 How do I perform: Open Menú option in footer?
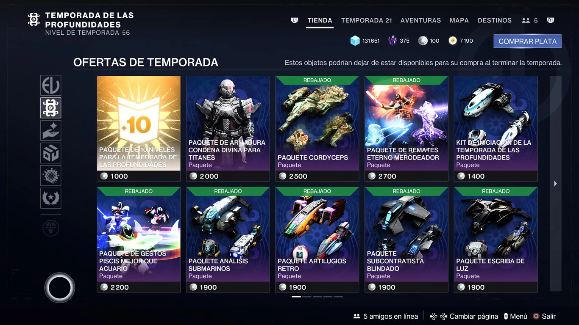(515, 316)
